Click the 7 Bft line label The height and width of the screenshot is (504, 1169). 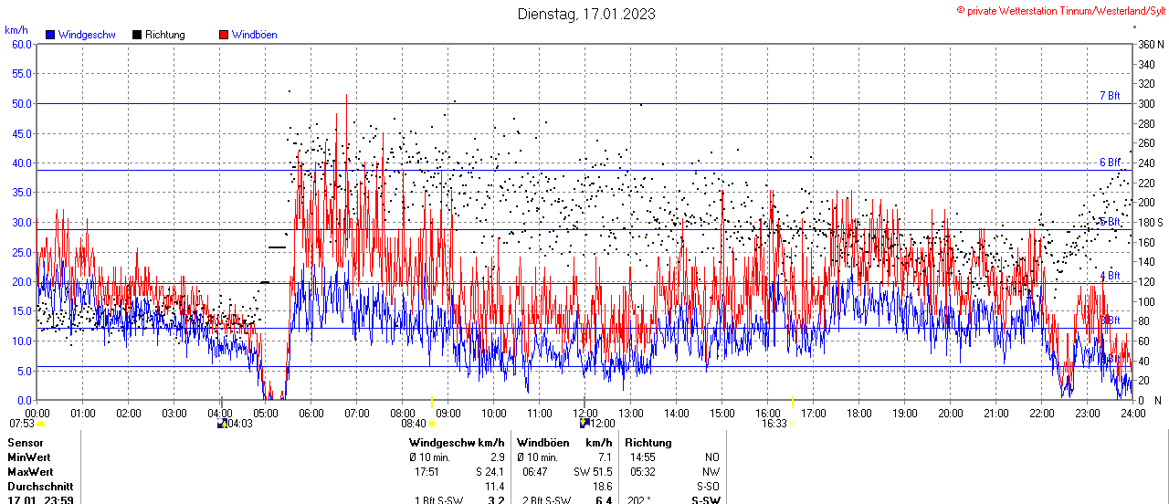coord(1110,96)
